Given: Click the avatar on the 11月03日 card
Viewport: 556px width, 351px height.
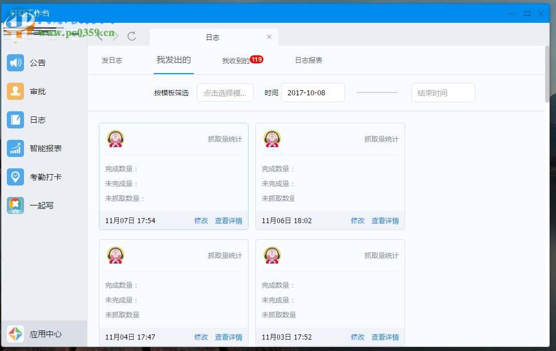Looking at the screenshot, I should coord(273,255).
